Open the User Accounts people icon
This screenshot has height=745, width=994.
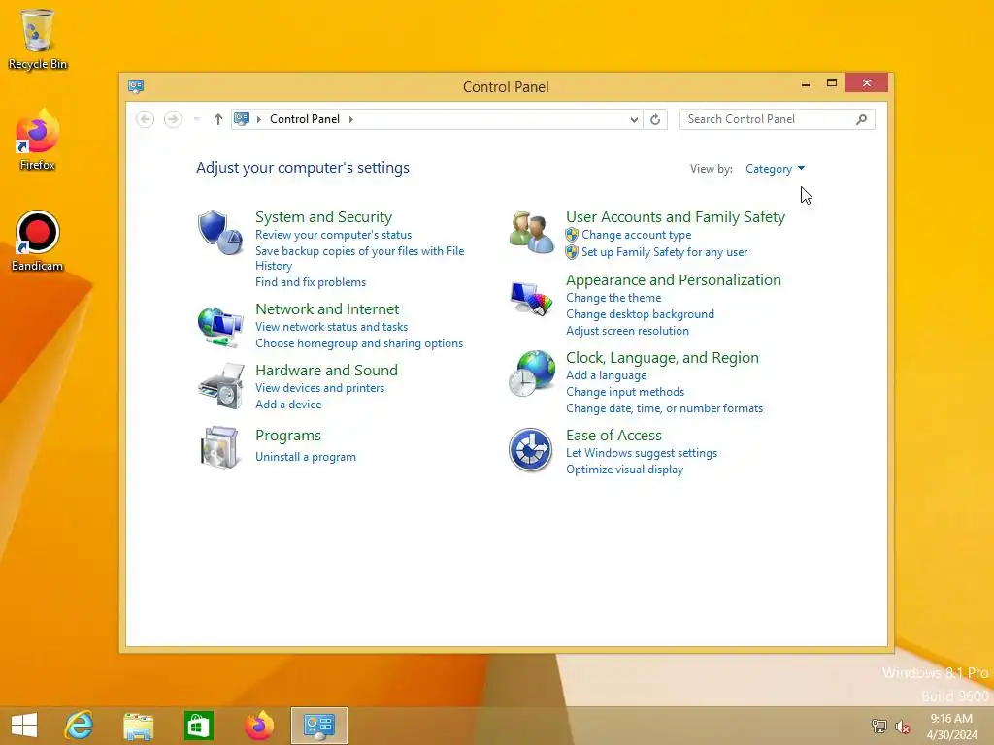tap(531, 233)
